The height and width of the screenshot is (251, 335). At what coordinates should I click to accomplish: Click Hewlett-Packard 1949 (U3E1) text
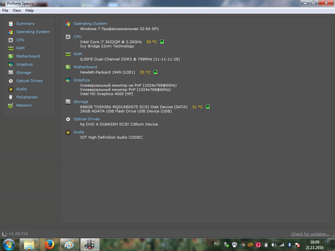(107, 72)
